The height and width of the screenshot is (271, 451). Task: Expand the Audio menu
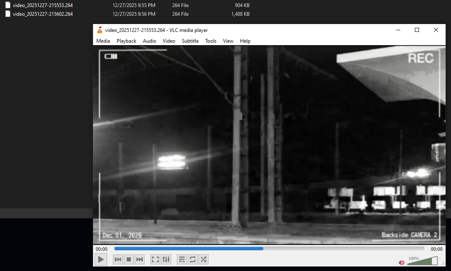[x=150, y=41]
